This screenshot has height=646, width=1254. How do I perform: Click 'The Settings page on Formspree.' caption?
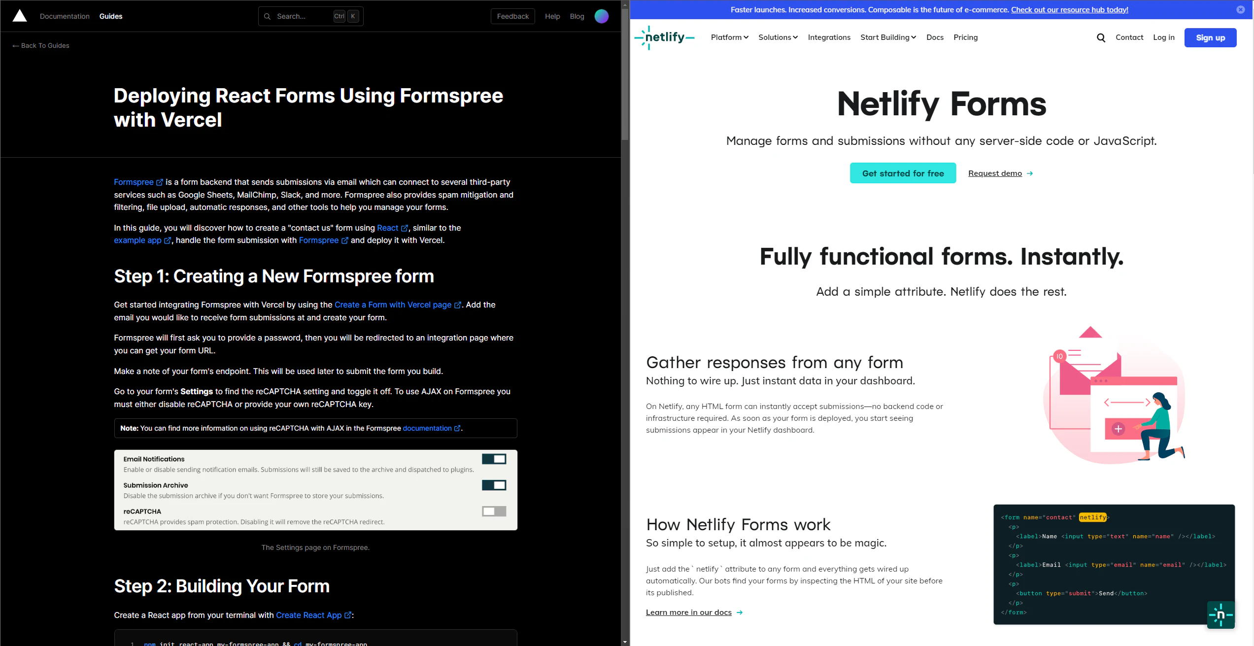coord(315,547)
